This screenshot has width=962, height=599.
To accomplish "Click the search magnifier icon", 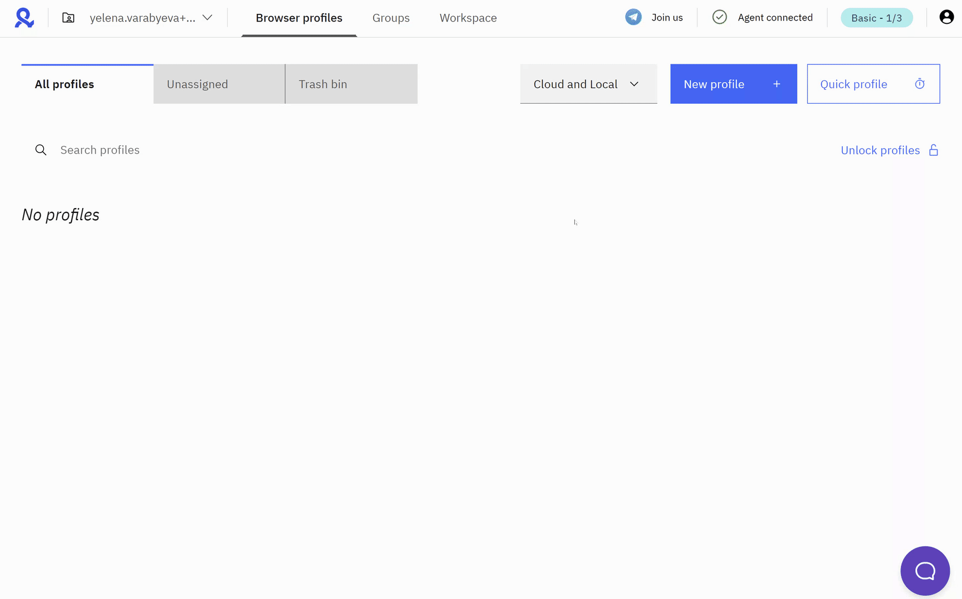I will (x=40, y=150).
